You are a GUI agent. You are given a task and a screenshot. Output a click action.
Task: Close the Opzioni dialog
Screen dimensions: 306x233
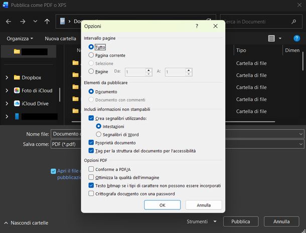[215, 26]
